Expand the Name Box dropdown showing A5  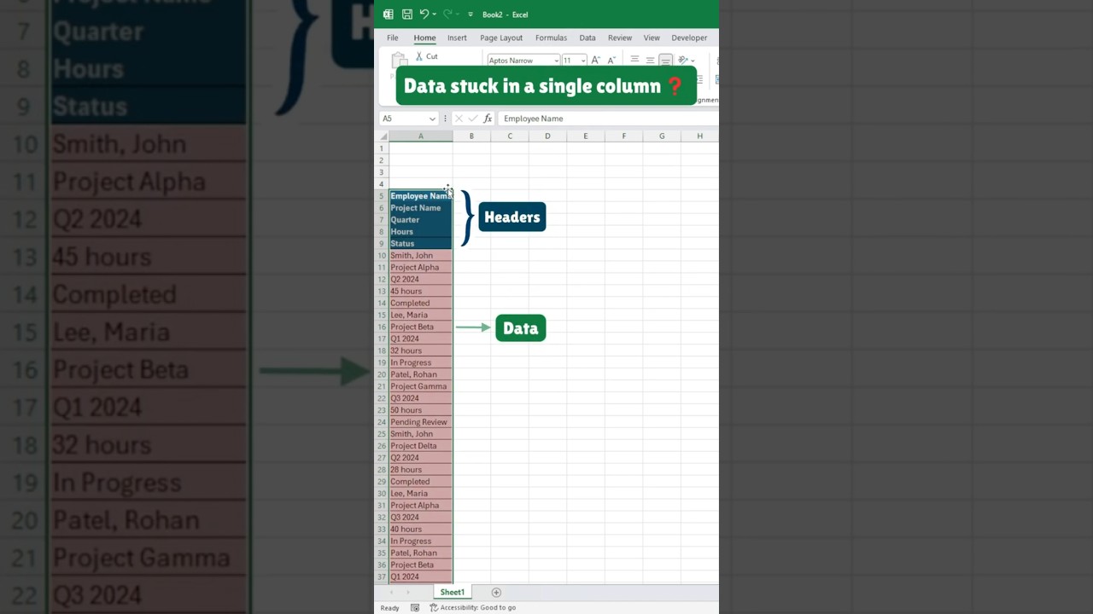click(432, 119)
